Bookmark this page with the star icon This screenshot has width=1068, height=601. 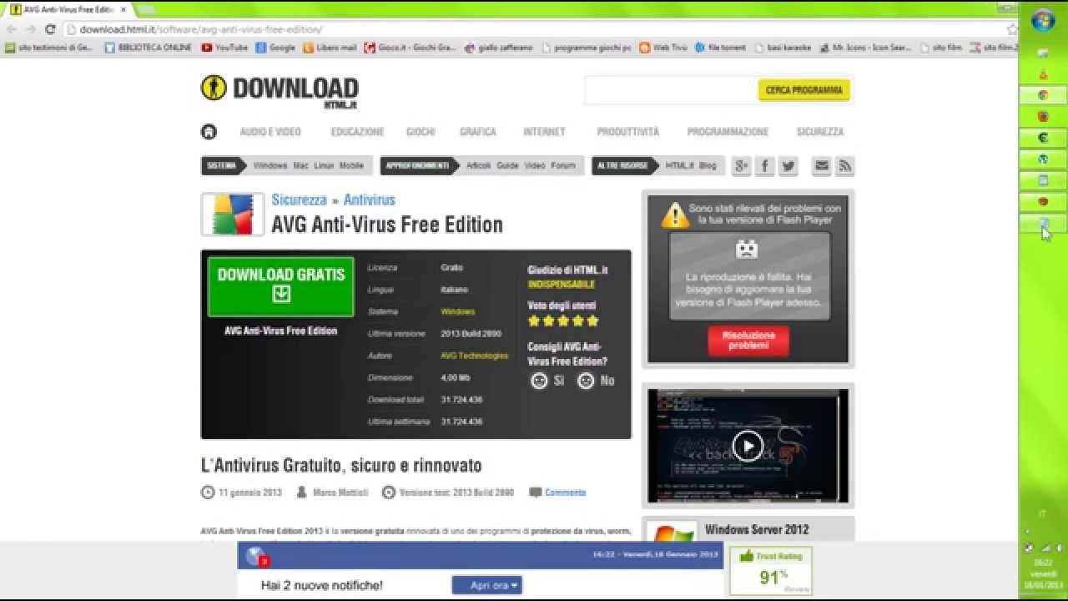1012,29
